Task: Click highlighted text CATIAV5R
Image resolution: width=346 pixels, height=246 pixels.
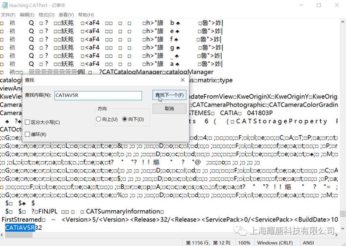Action: (x=20, y=228)
